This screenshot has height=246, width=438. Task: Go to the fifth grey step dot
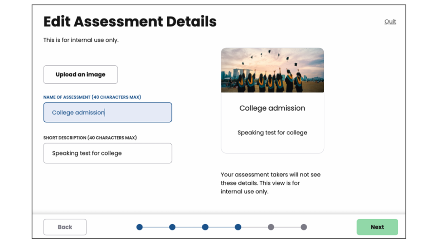[271, 227]
